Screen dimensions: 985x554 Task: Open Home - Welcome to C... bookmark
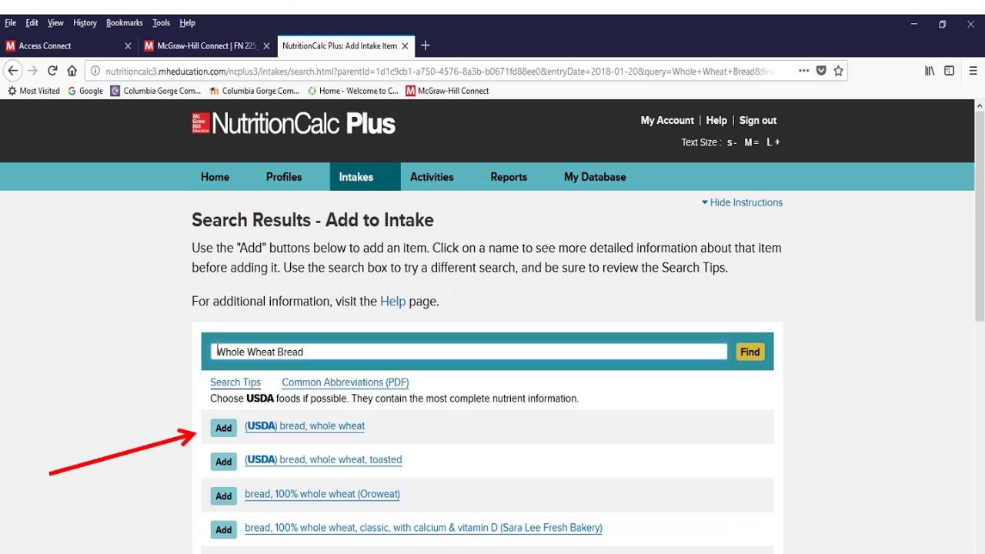[352, 91]
